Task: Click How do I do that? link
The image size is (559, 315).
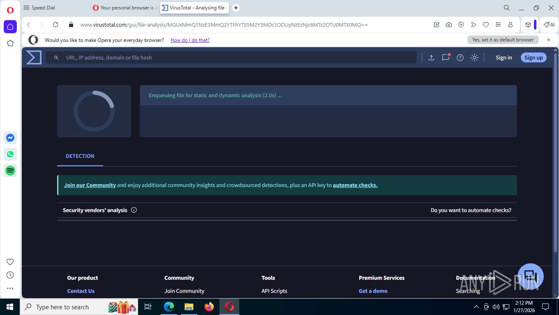Action: [190, 40]
